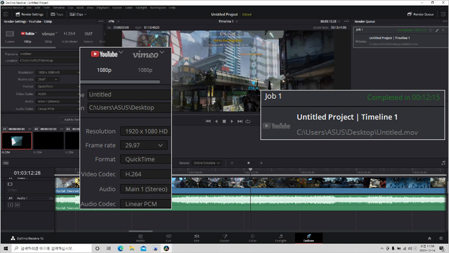Select the IMF Generic preset
Viewport: 449px width, 253px height.
click(89, 33)
